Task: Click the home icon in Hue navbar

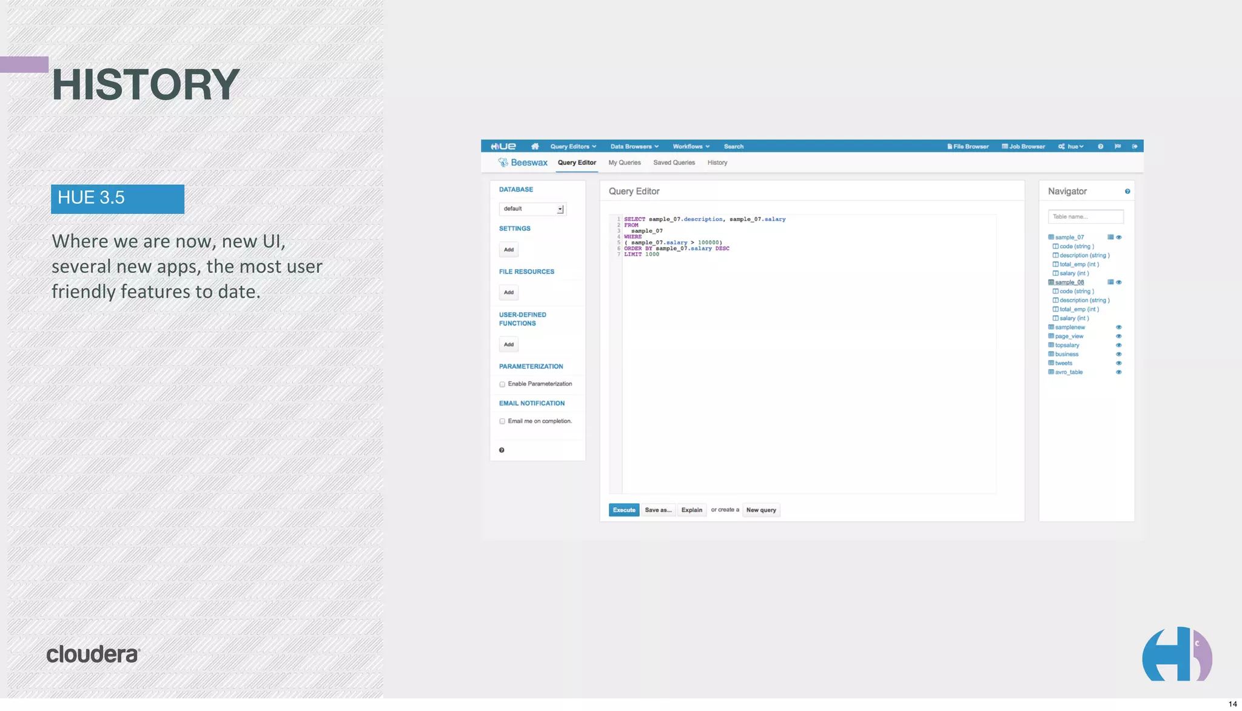Action: pos(534,147)
